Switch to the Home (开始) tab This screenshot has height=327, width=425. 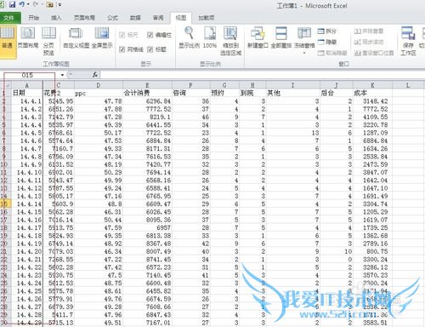click(33, 18)
